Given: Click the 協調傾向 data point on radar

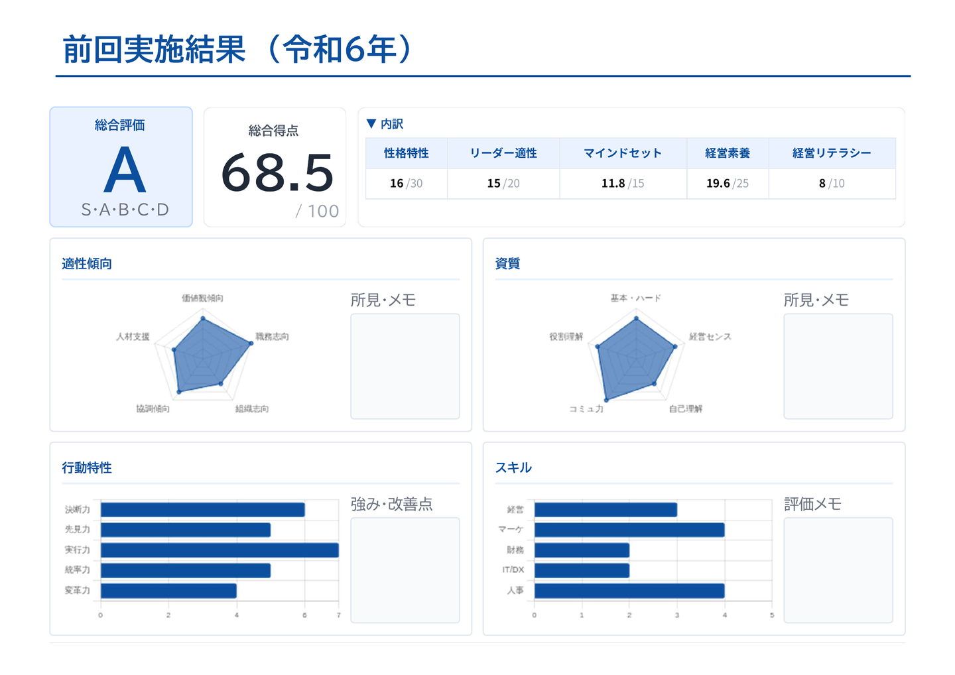Looking at the screenshot, I should tap(178, 393).
